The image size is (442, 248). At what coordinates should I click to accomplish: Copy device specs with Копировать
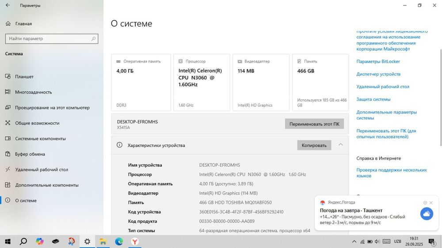click(x=314, y=145)
